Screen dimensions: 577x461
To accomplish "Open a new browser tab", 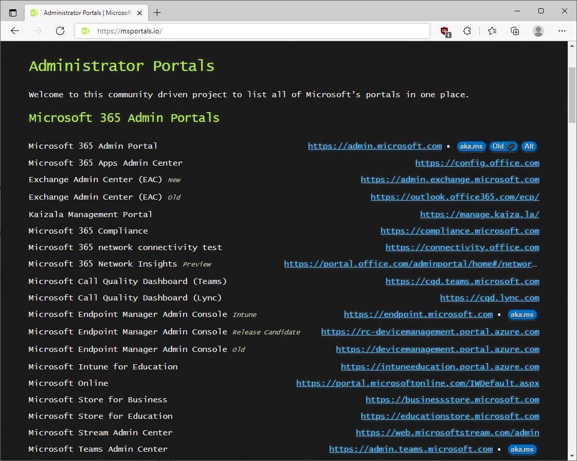I will pyautogui.click(x=157, y=13).
